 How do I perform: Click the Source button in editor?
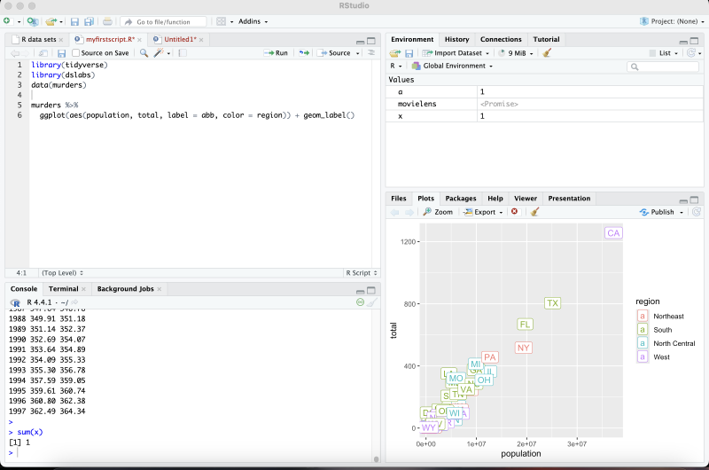pos(335,53)
